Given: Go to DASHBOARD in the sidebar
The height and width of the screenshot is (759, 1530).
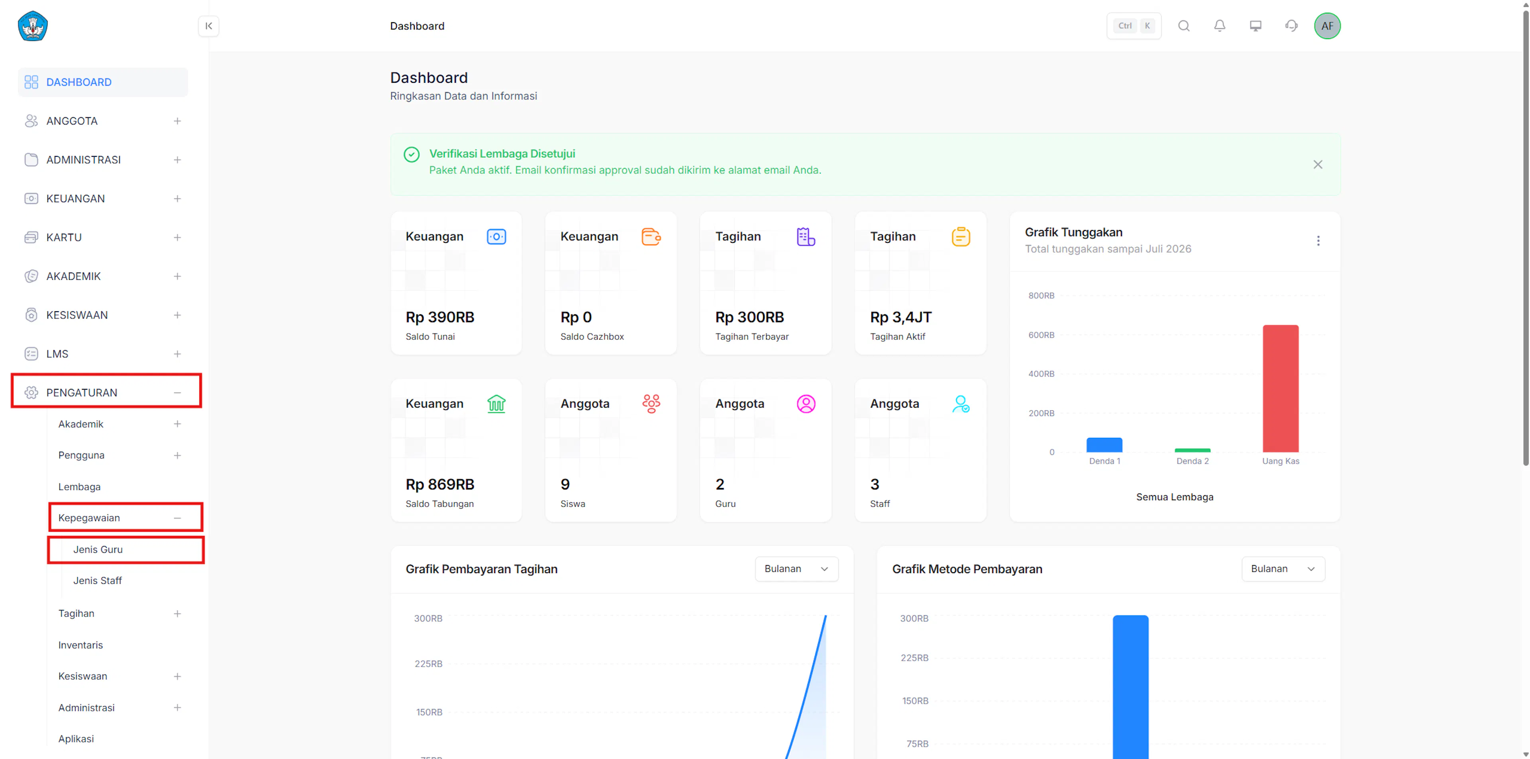Looking at the screenshot, I should pos(103,82).
